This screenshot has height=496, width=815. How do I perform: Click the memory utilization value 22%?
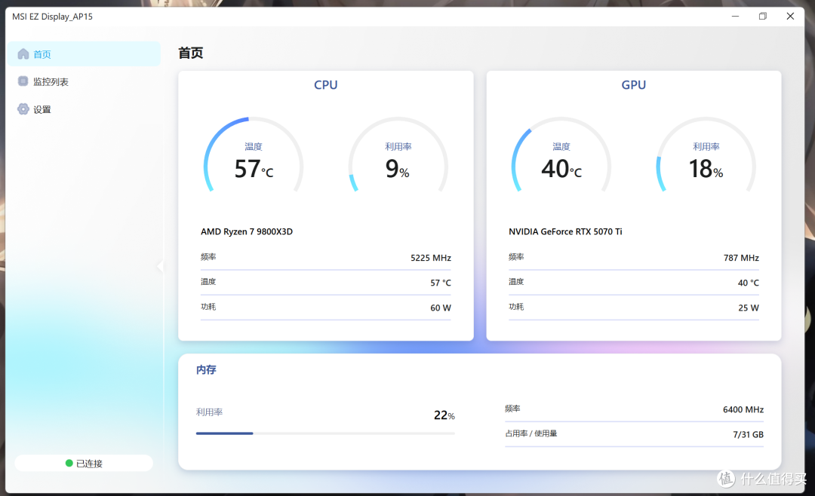(x=444, y=415)
